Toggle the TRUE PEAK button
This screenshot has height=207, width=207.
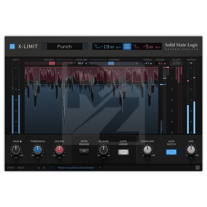[x=127, y=47]
